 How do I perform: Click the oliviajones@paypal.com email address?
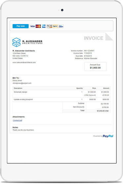[x=22, y=83]
